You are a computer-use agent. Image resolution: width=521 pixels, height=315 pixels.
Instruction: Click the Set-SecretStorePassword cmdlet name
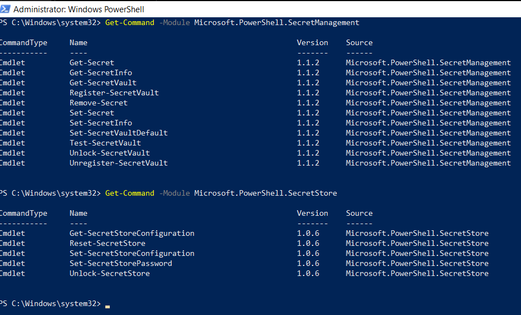pyautogui.click(x=121, y=264)
